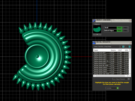
Task: Toggle the User library switch
Action: pos(128,47)
